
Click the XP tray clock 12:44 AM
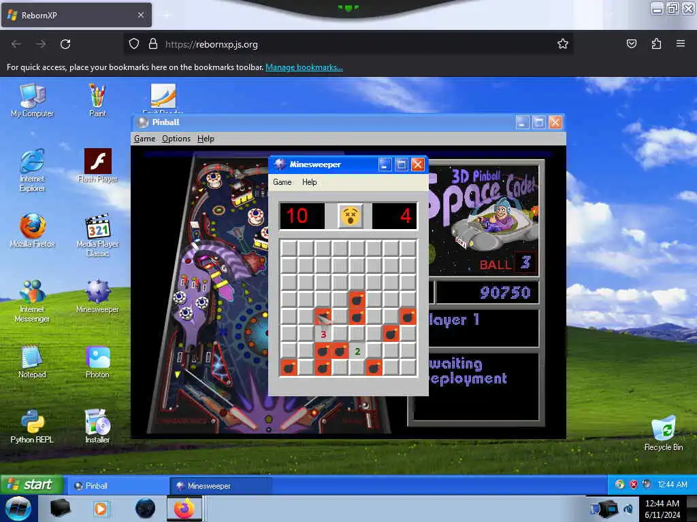(x=672, y=484)
